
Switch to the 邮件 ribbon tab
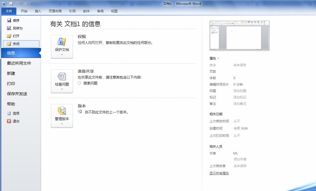click(x=86, y=11)
